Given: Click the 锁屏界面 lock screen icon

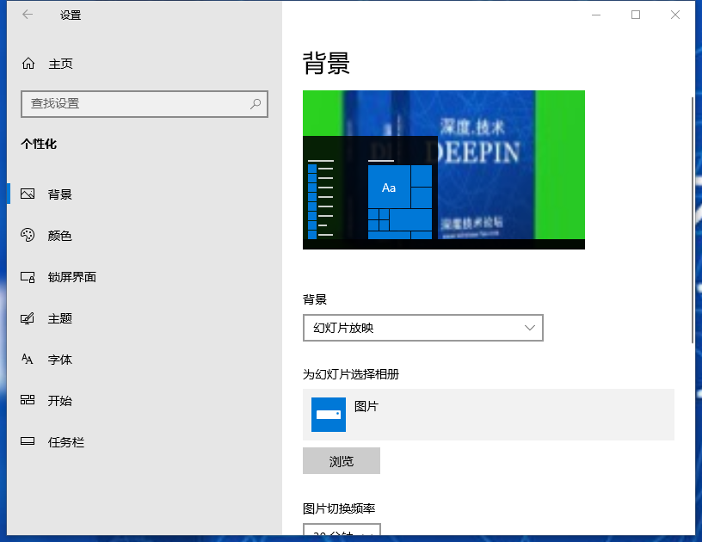Looking at the screenshot, I should tap(28, 277).
